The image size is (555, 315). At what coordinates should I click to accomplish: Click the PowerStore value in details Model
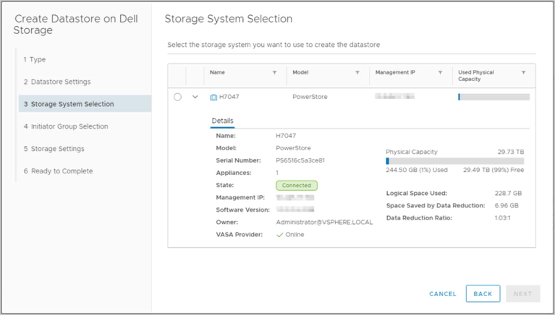(x=293, y=148)
